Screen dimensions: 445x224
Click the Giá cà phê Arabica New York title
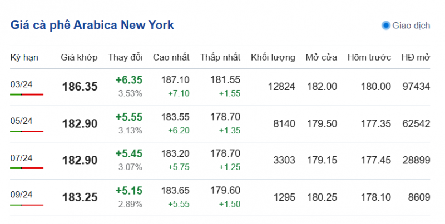click(x=92, y=26)
